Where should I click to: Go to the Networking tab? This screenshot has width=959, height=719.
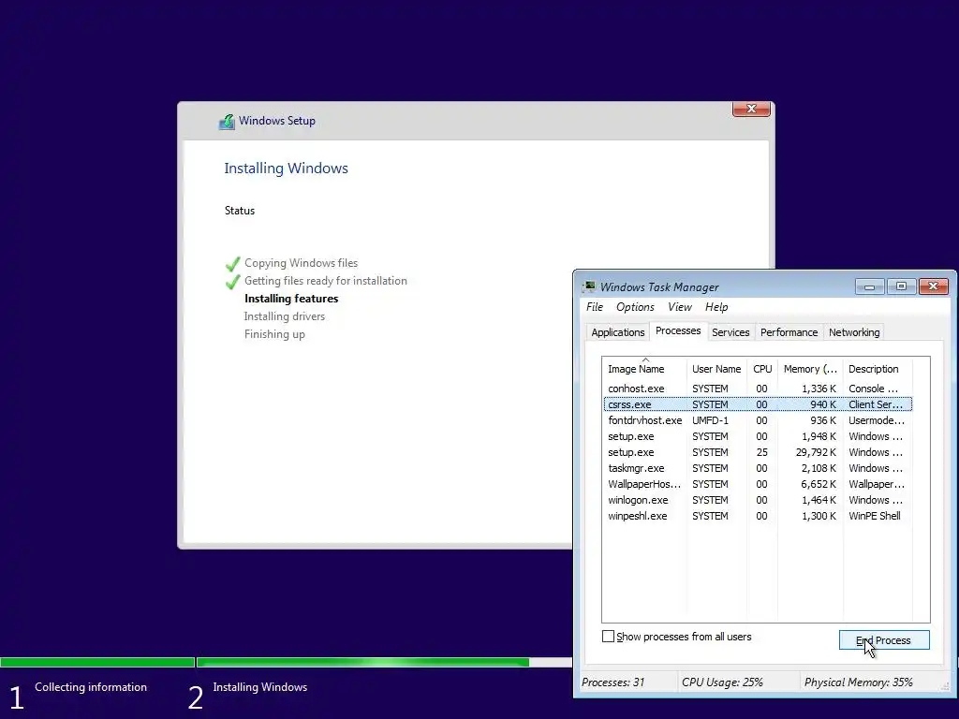pos(854,332)
